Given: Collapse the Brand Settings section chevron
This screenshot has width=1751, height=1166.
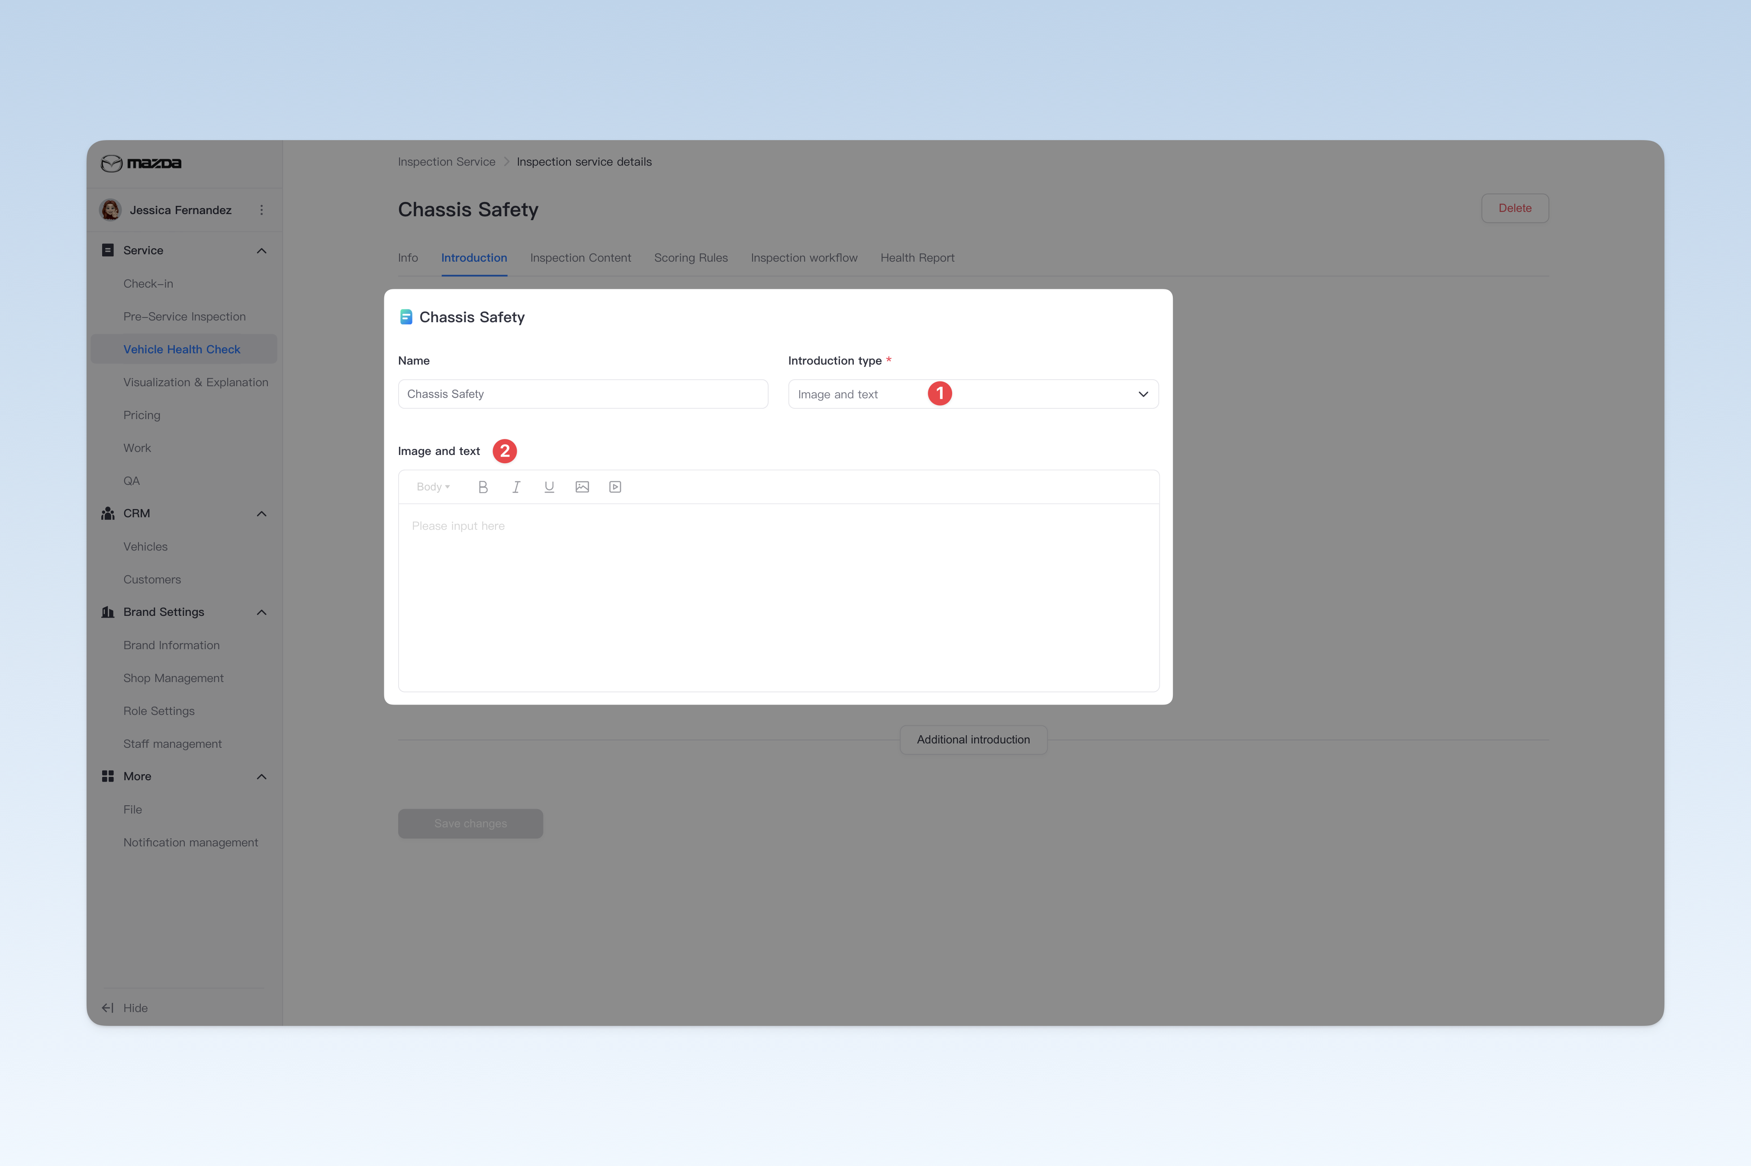Looking at the screenshot, I should click(261, 612).
